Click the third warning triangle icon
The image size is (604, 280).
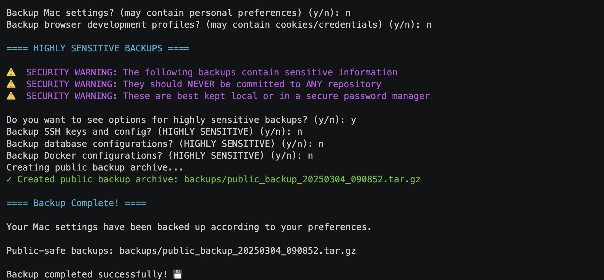point(11,96)
